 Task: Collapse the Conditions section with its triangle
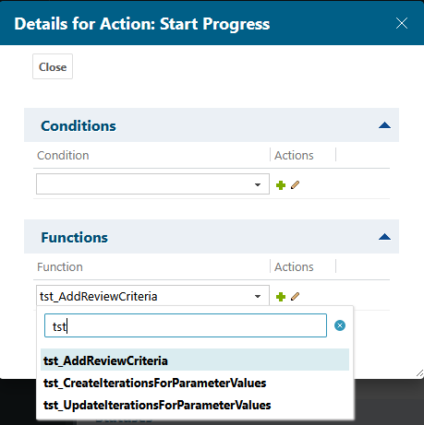point(384,125)
